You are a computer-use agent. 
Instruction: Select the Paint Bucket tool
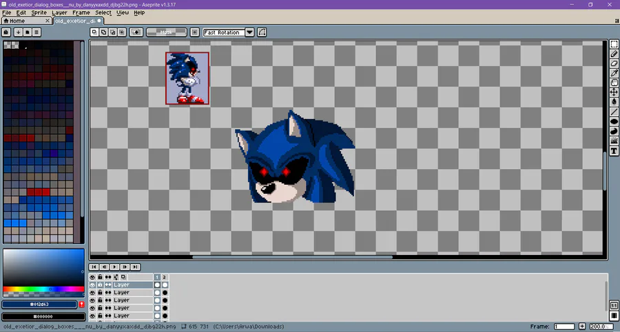(x=614, y=102)
